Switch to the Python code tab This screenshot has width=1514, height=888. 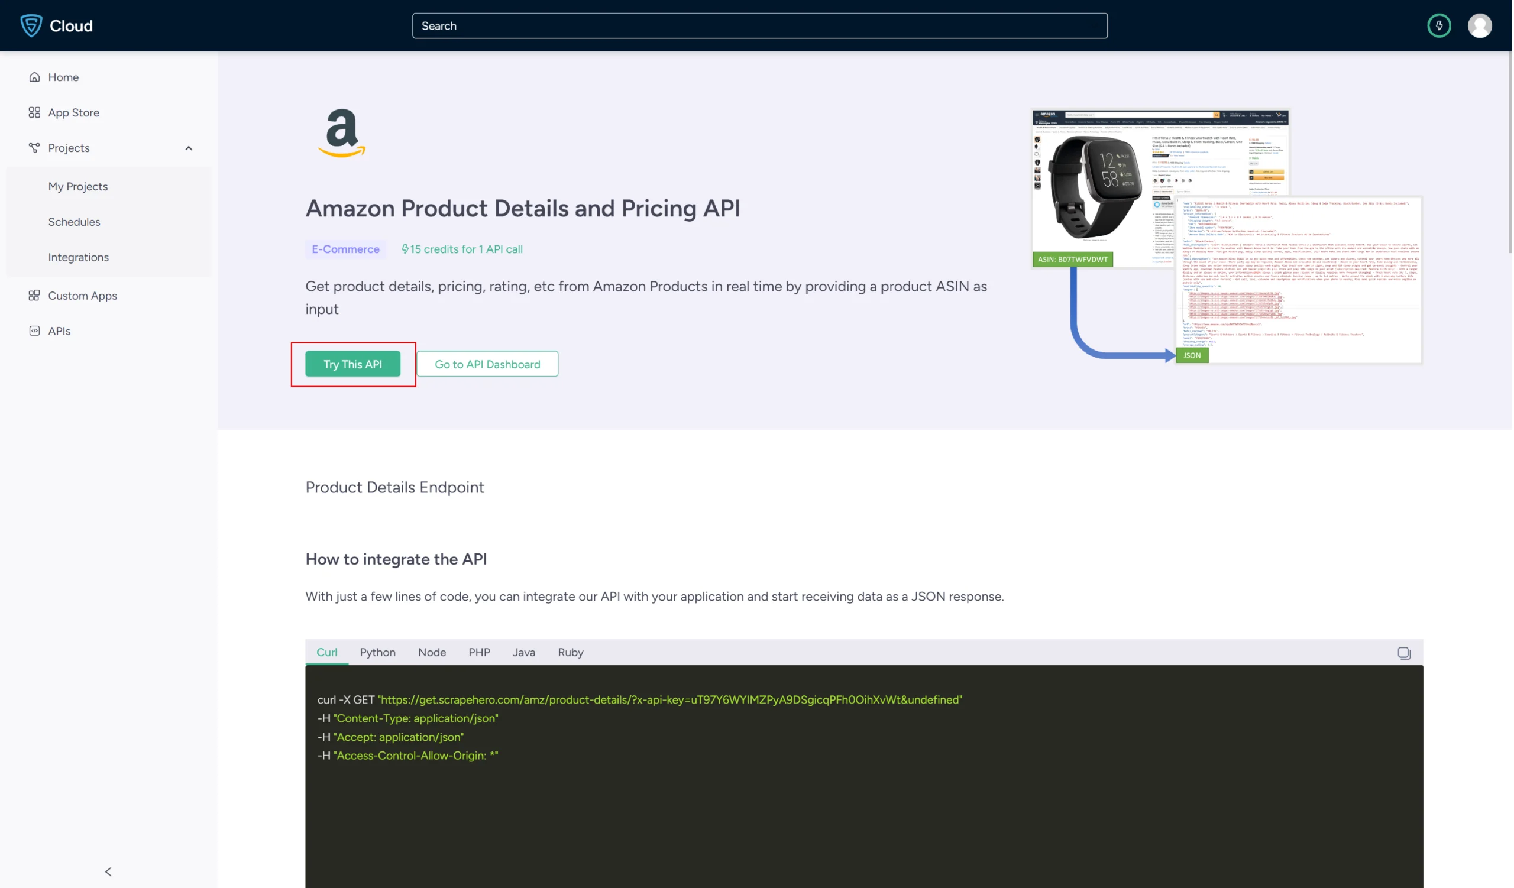378,653
